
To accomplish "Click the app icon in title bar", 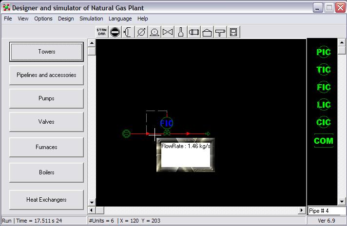I will [x=6, y=7].
